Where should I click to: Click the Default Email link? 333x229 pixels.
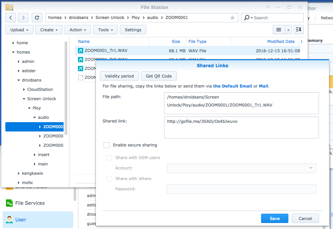(x=232, y=86)
